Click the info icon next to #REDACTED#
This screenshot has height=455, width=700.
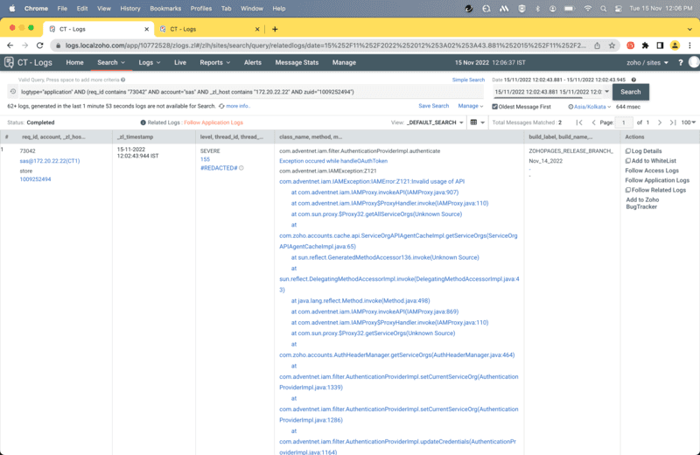click(241, 168)
